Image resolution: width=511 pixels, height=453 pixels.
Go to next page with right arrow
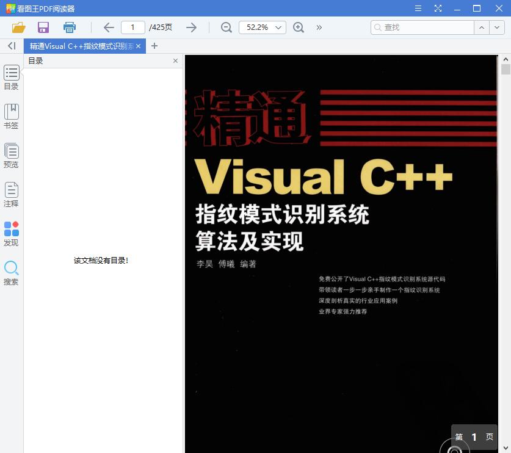coord(191,27)
